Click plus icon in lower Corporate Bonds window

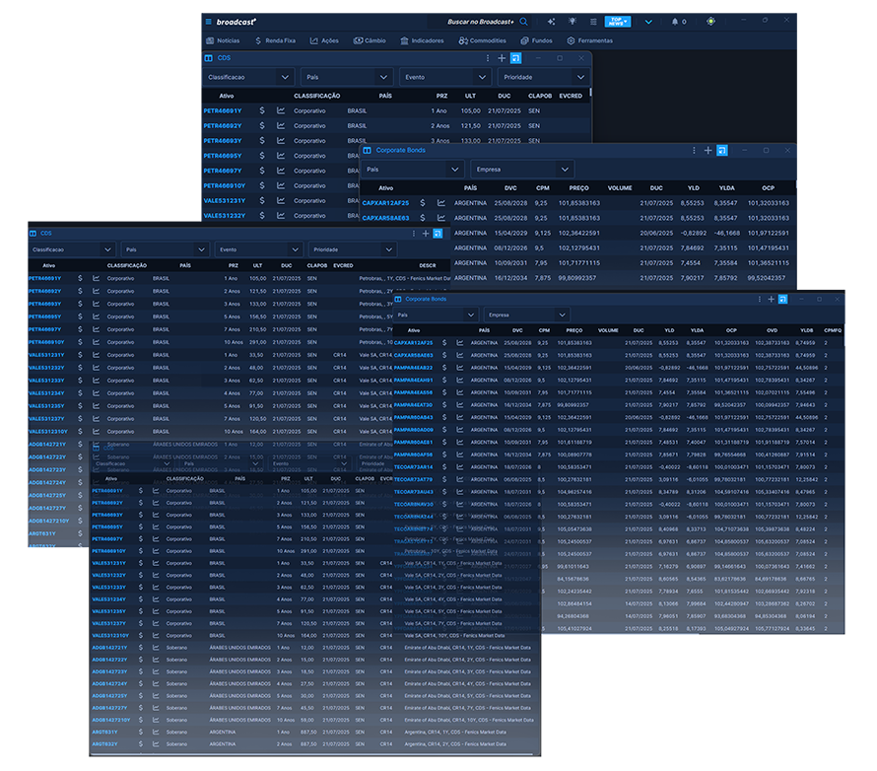coord(771,300)
